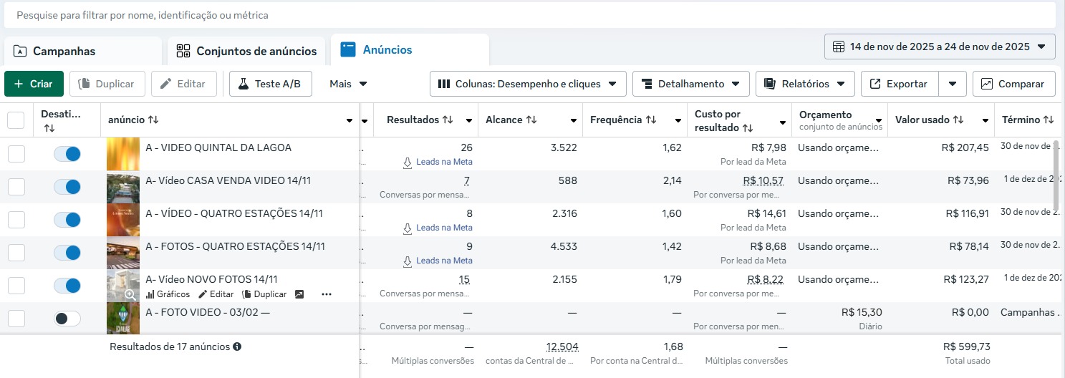Screen dimensions: 1065x378
Task: Click the inline Editar pencil on the NOVO FOTOS row
Action: tap(216, 294)
